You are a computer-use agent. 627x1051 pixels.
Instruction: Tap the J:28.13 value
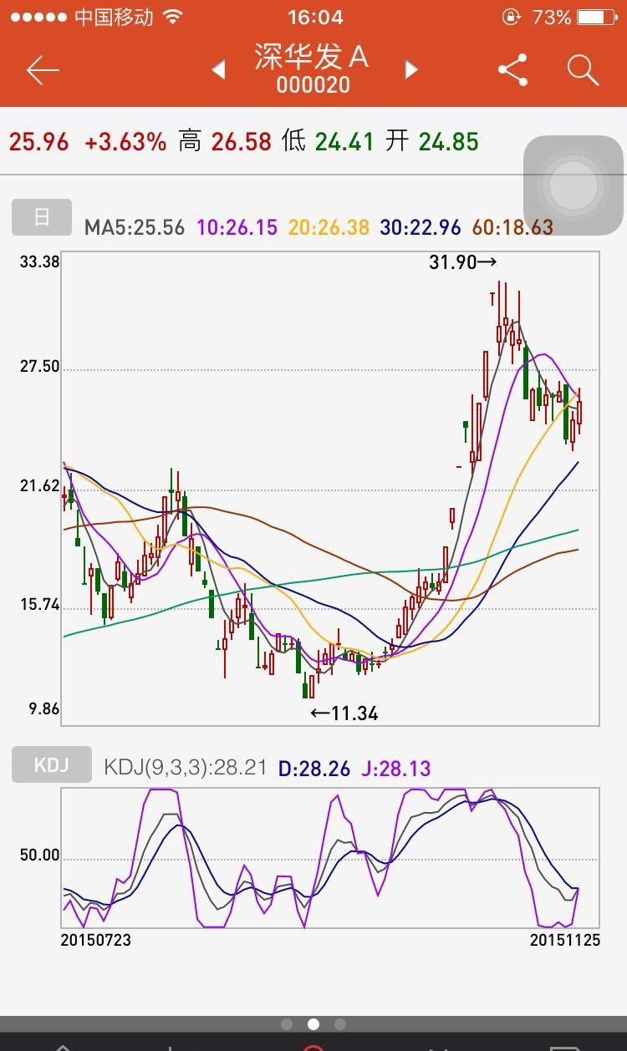click(396, 769)
